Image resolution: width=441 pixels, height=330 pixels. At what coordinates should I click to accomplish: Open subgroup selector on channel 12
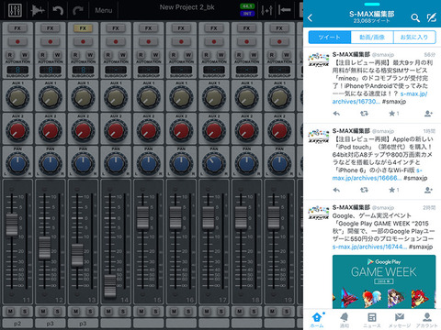(51, 70)
